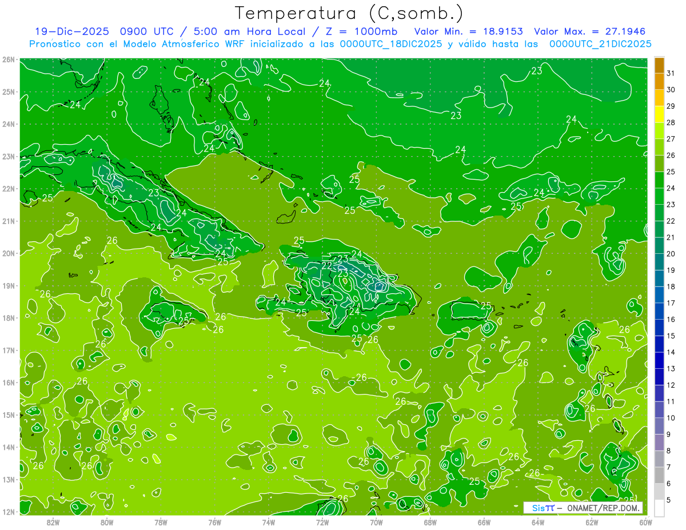Click the "66W" longitude axis label
Viewport: 686px width, 530px height.
tap(484, 522)
